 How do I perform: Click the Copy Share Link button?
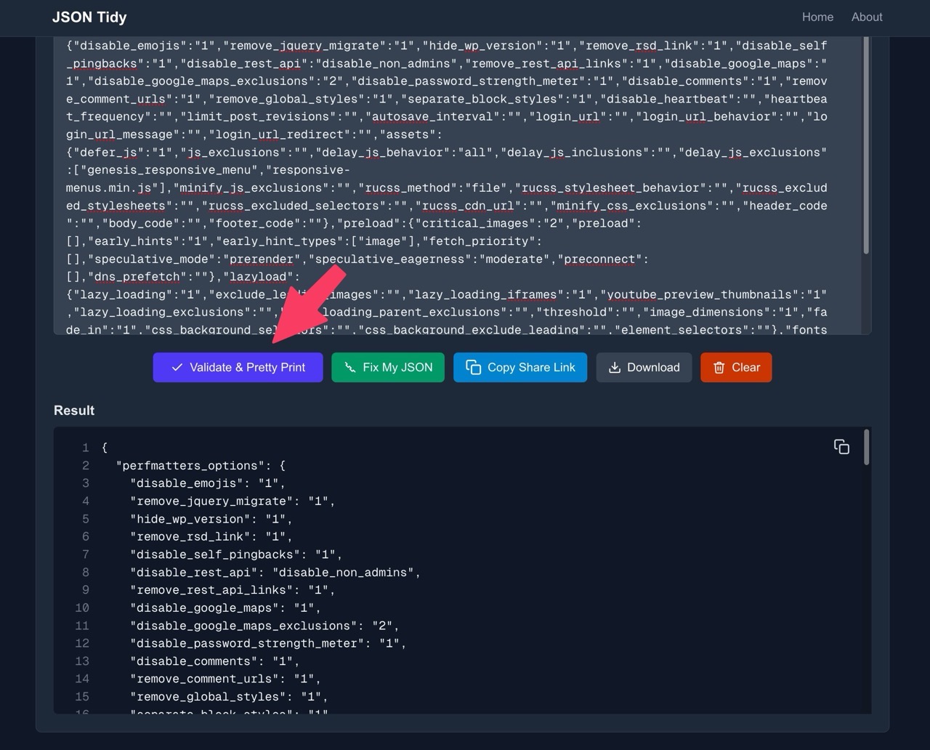(520, 367)
